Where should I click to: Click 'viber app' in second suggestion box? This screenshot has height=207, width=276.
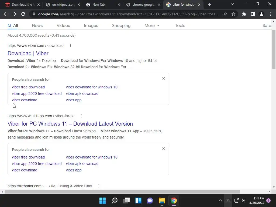point(74,170)
